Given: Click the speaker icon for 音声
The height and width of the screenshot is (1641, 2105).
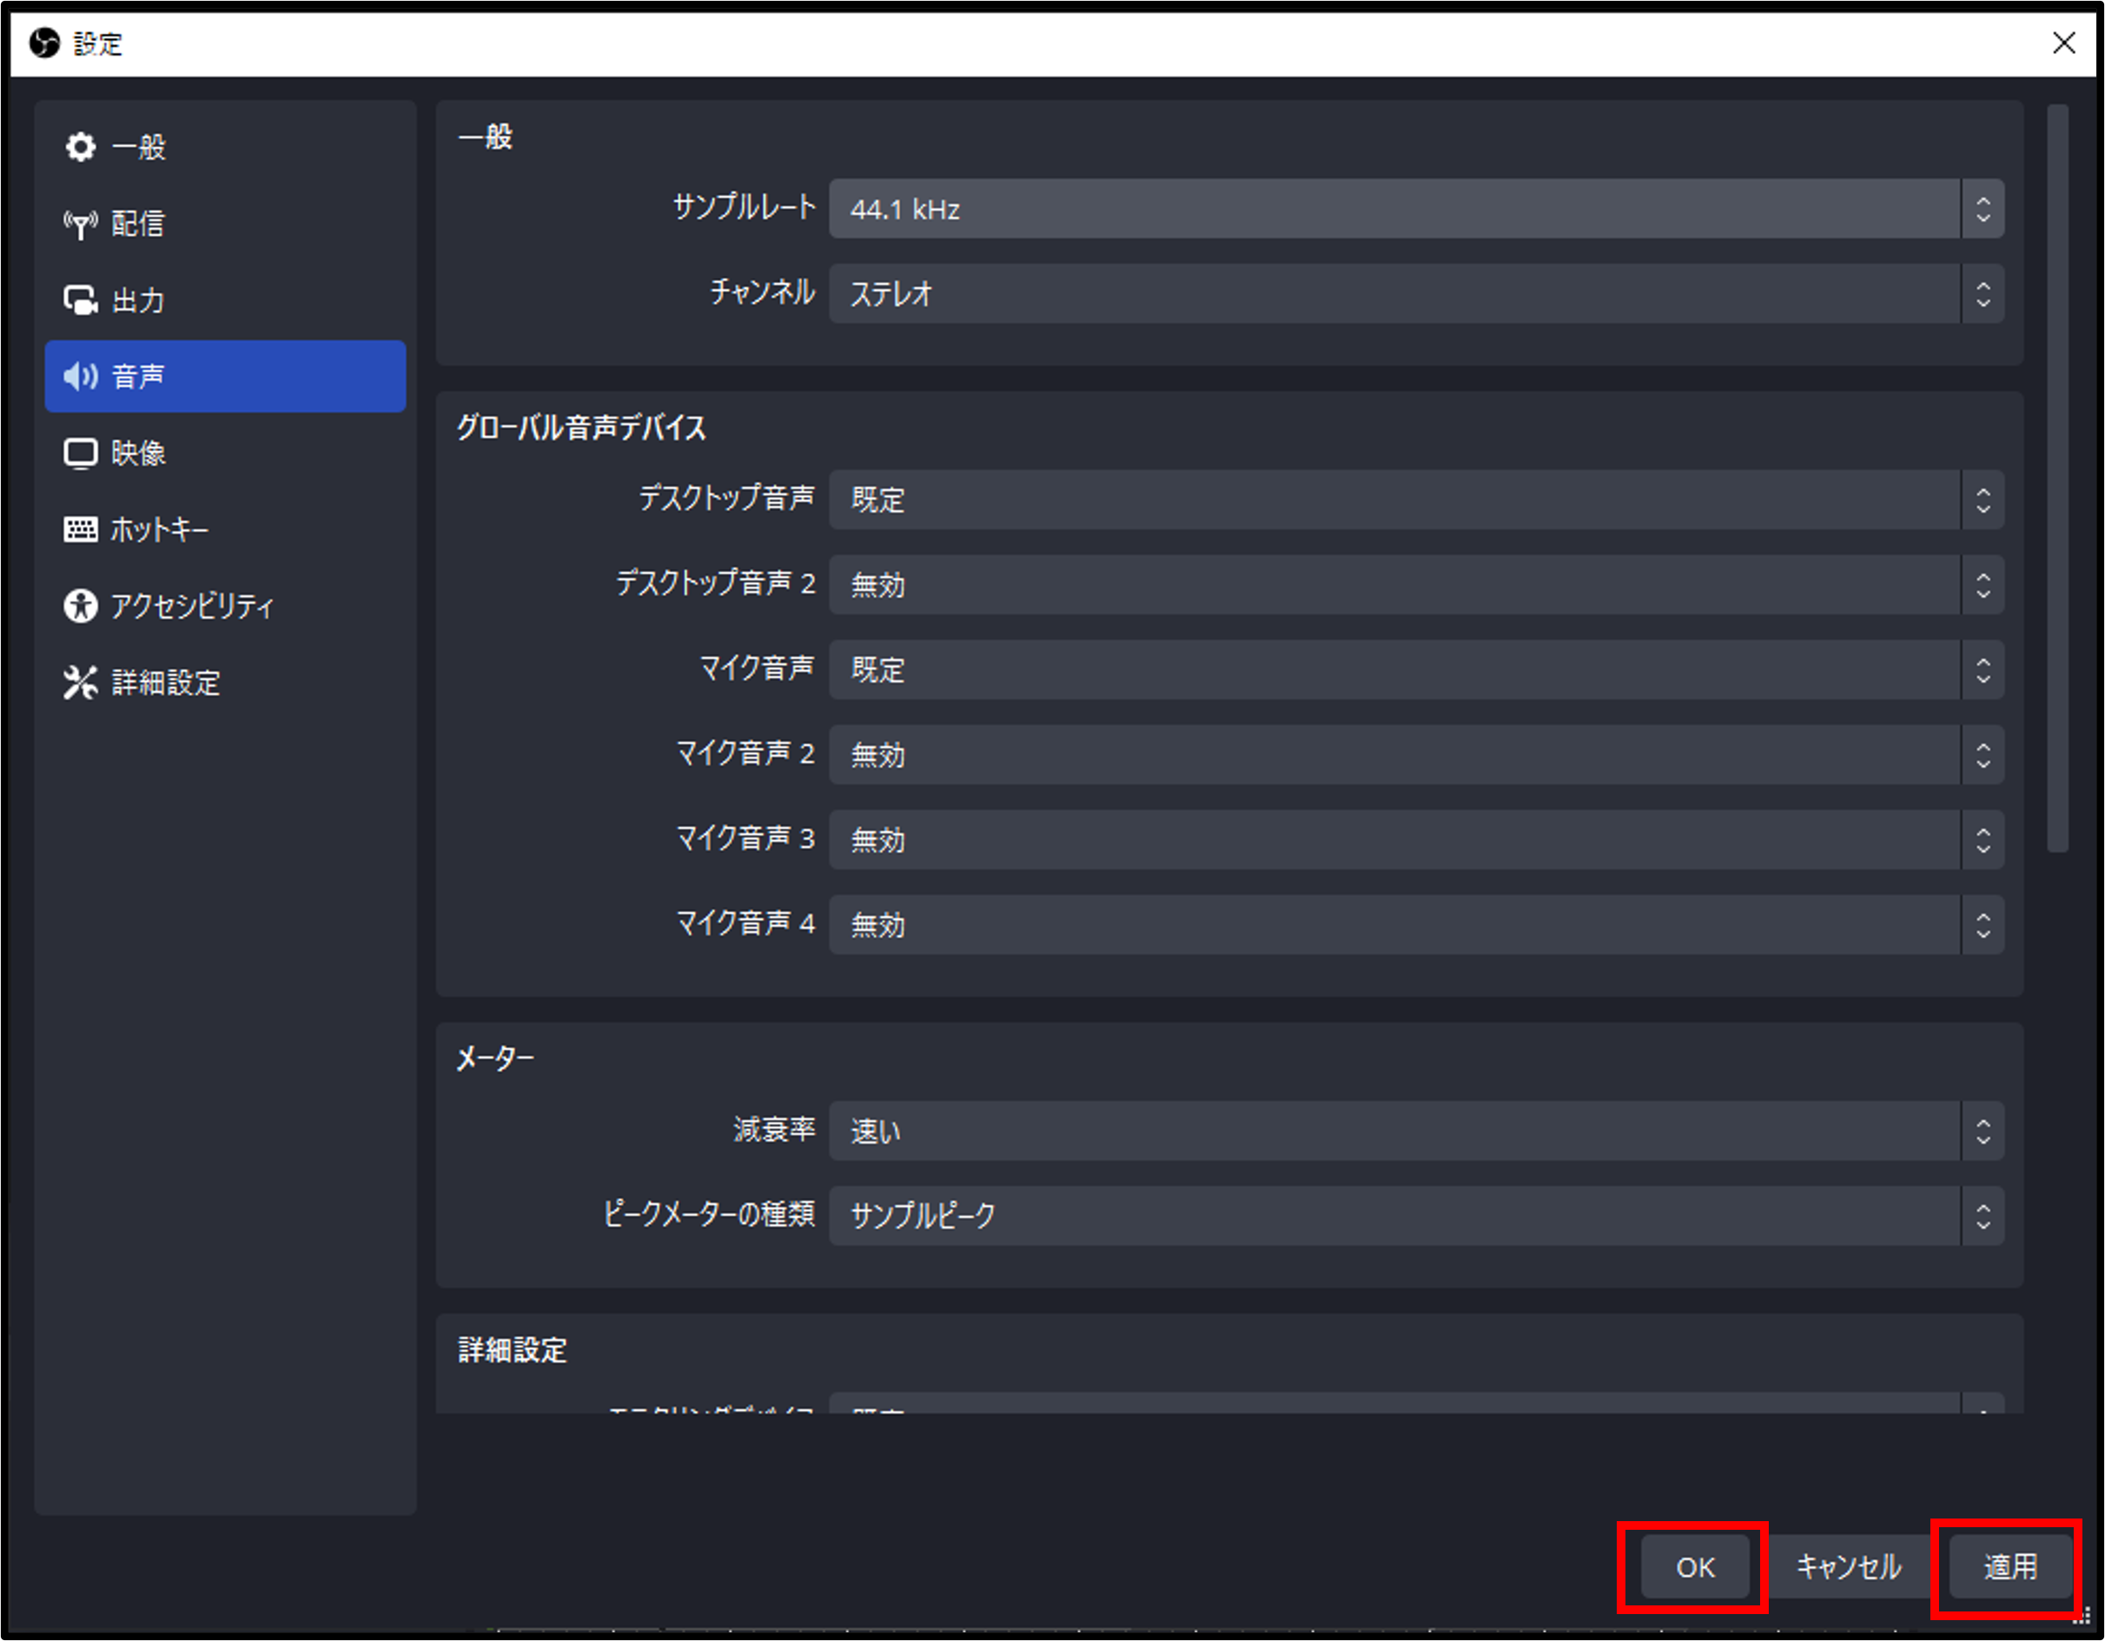Looking at the screenshot, I should (x=80, y=377).
